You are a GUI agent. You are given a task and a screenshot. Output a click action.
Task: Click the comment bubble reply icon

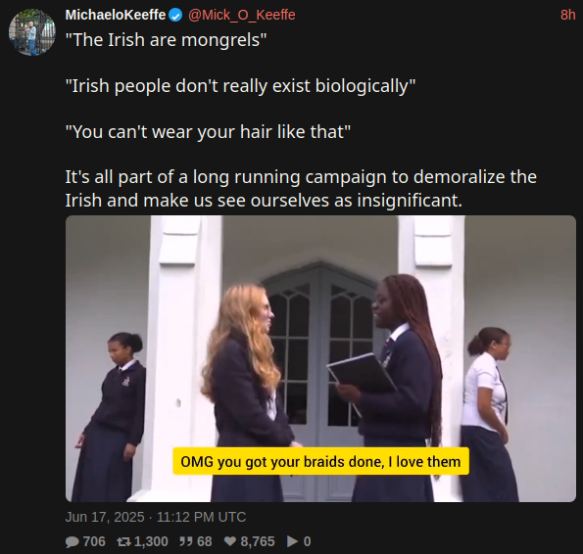coord(73,541)
